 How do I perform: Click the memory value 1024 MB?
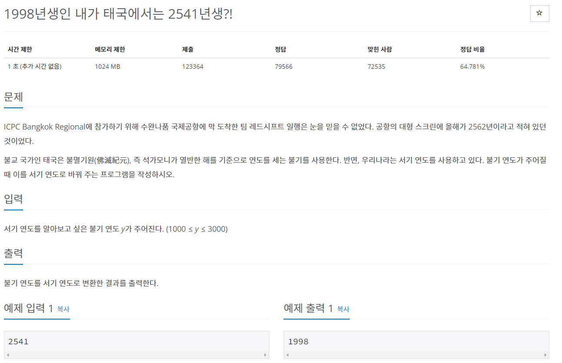(107, 67)
